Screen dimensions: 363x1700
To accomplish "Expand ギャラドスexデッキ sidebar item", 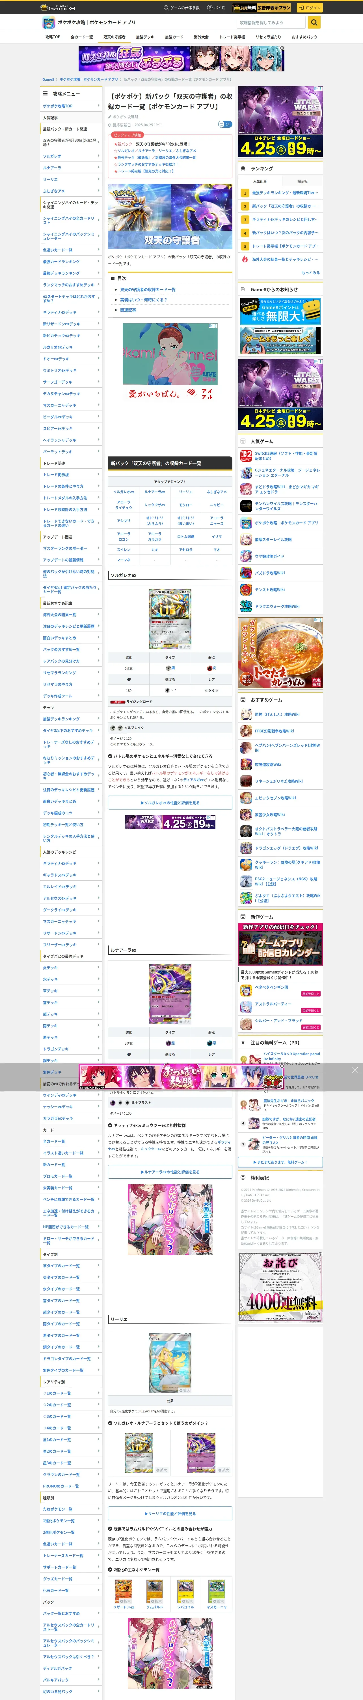I will click(x=71, y=875).
